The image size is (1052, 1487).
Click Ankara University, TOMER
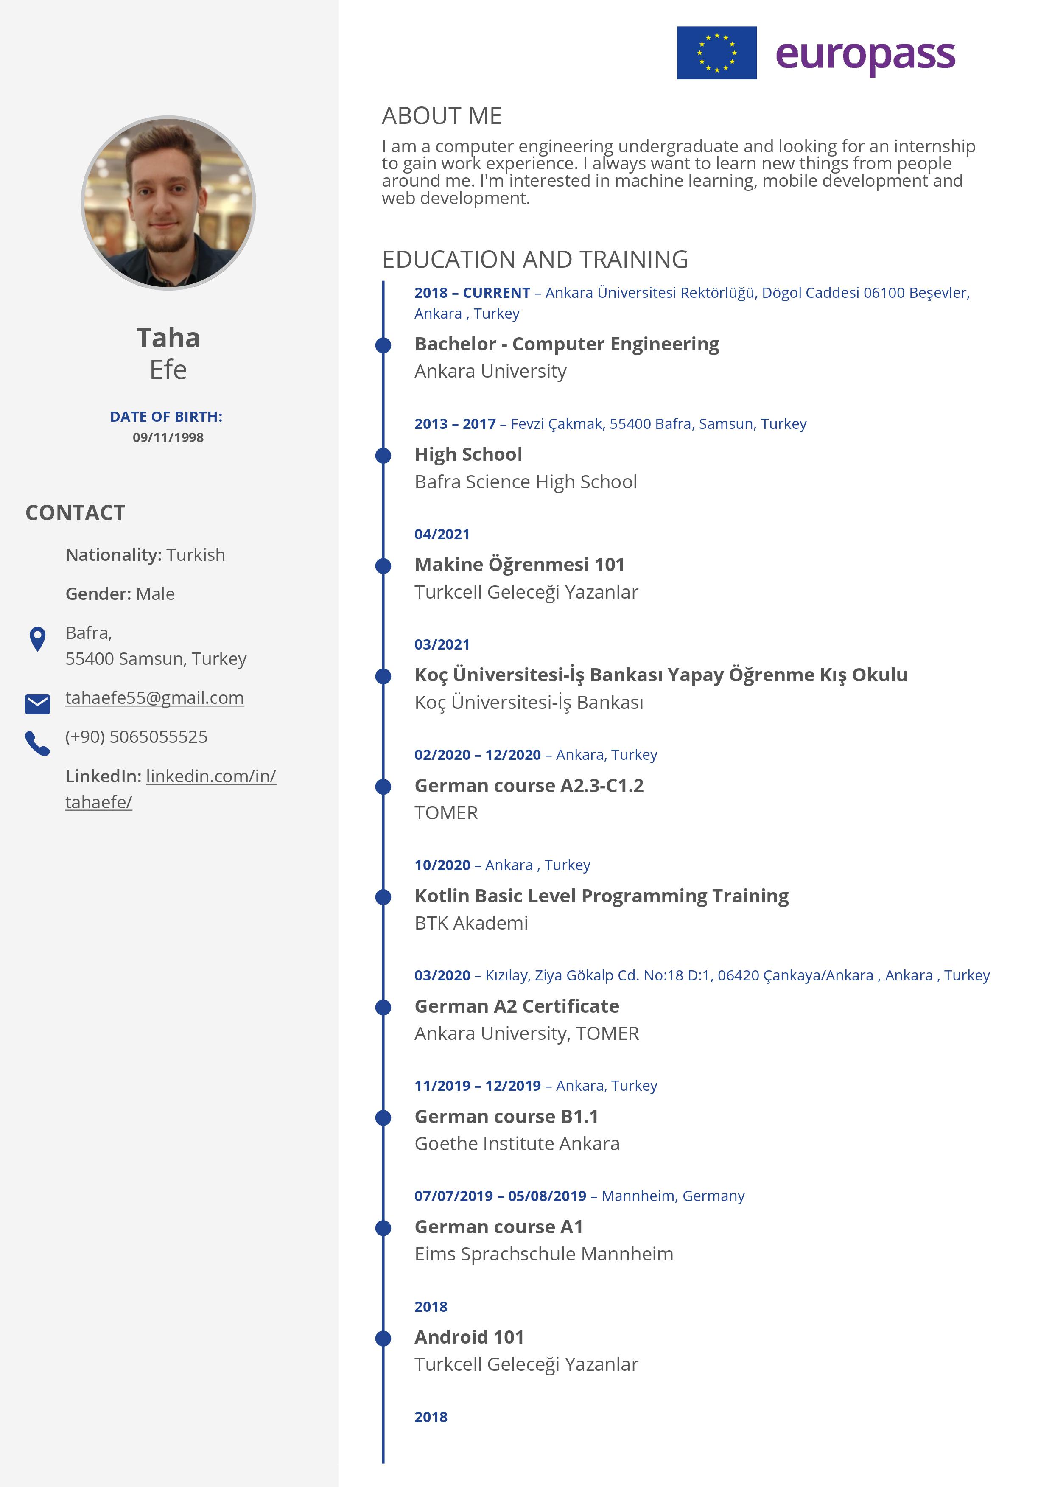click(527, 1033)
